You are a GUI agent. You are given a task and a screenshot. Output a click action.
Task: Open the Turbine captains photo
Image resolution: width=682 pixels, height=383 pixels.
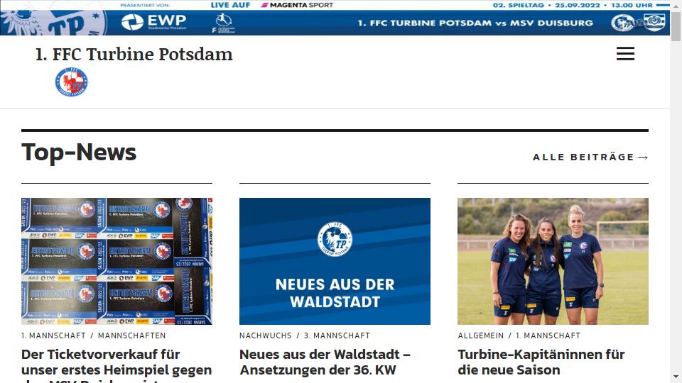coord(553,262)
